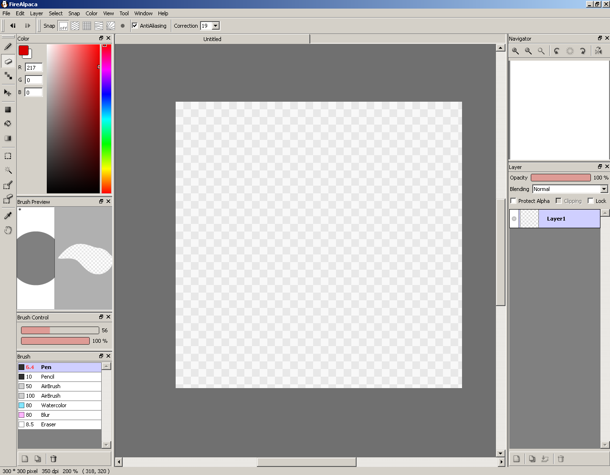
Task: Click the Gradient tool icon
Action: tap(8, 138)
